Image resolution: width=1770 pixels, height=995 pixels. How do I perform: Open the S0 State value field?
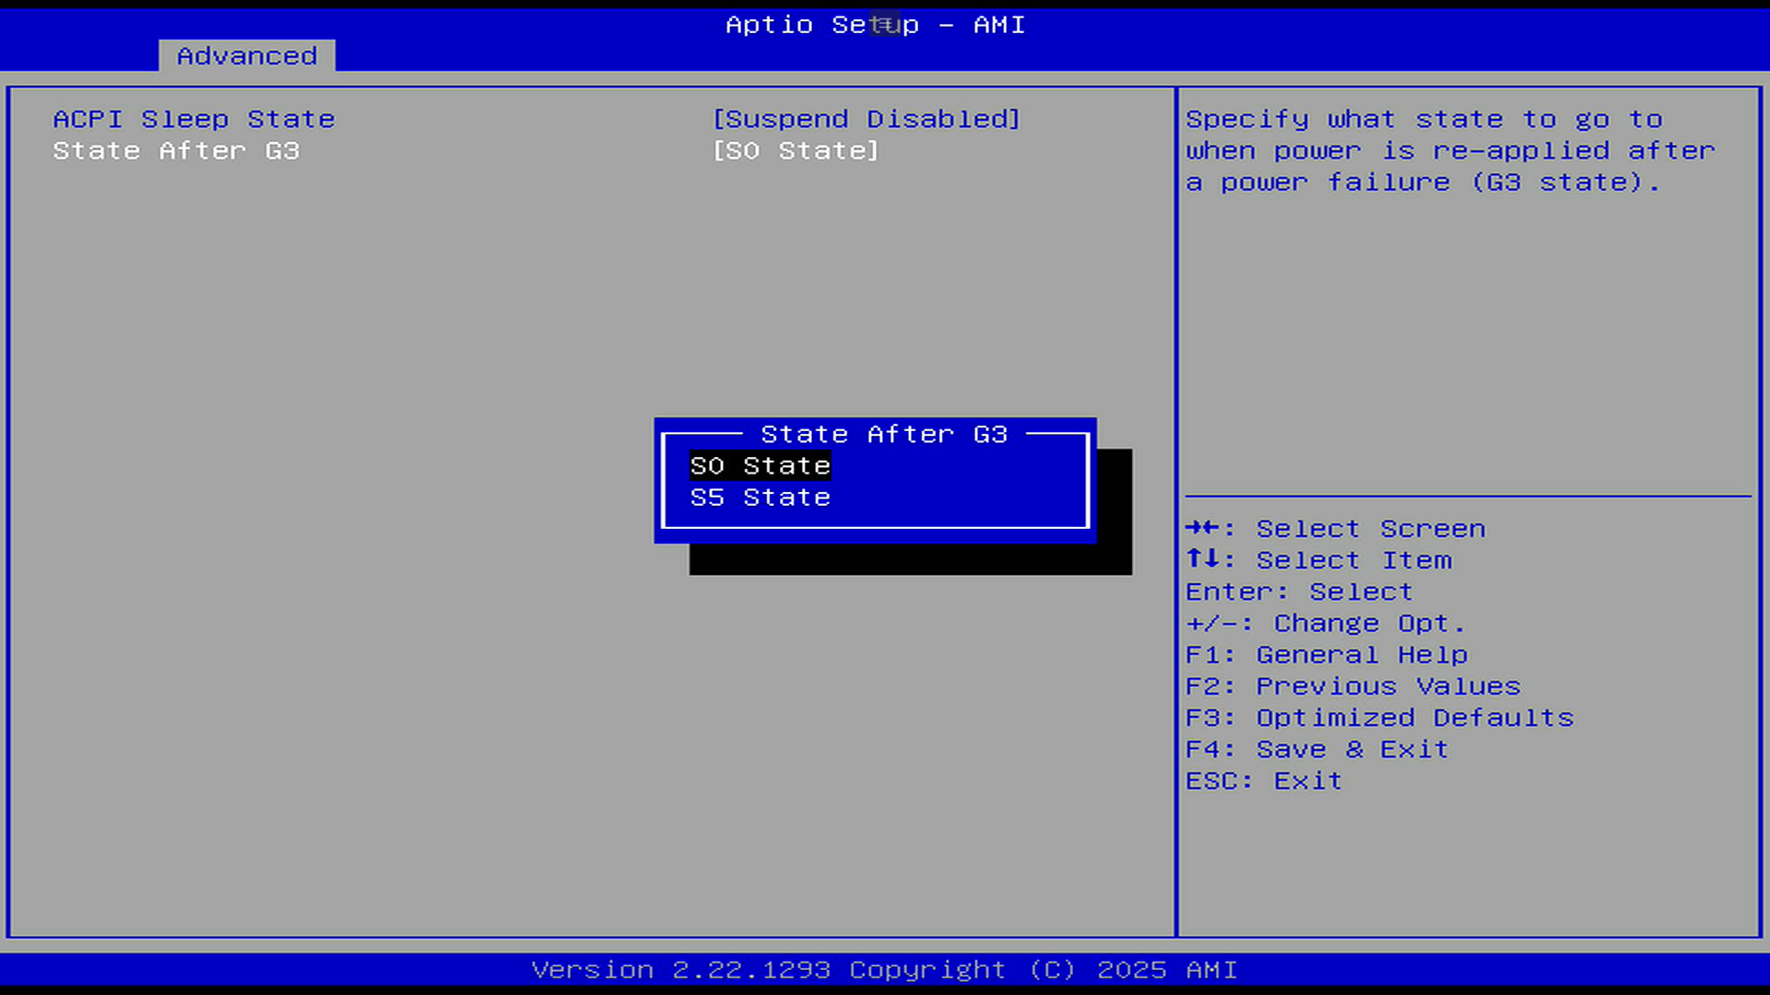pyautogui.click(x=796, y=151)
